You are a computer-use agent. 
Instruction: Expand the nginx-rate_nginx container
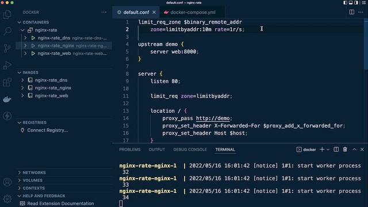point(25,46)
